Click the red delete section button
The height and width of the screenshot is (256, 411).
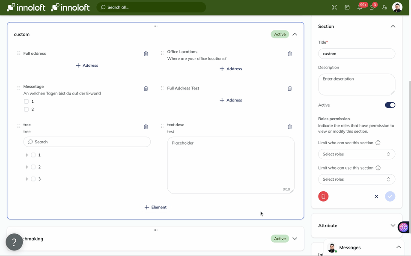(323, 196)
